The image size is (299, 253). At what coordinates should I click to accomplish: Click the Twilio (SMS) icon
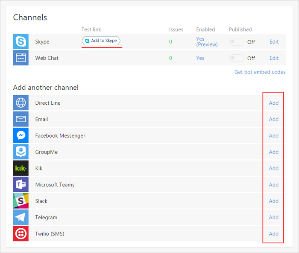(21, 233)
